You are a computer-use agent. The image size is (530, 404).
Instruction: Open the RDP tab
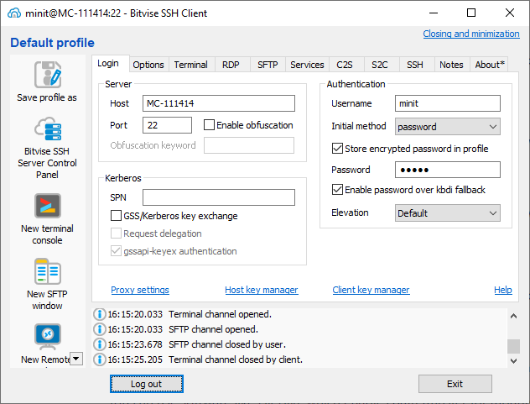(x=231, y=65)
